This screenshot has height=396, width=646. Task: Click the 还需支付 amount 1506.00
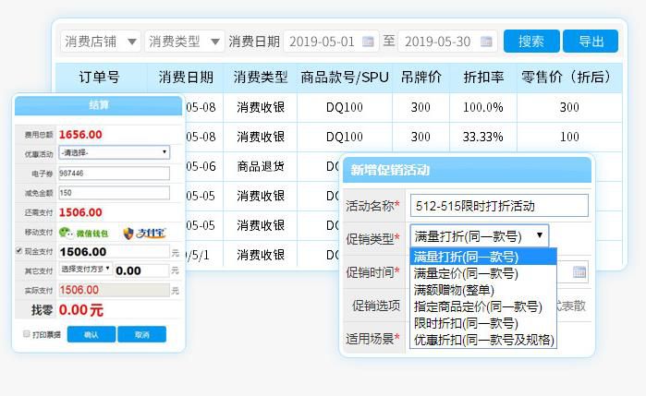[x=80, y=212]
